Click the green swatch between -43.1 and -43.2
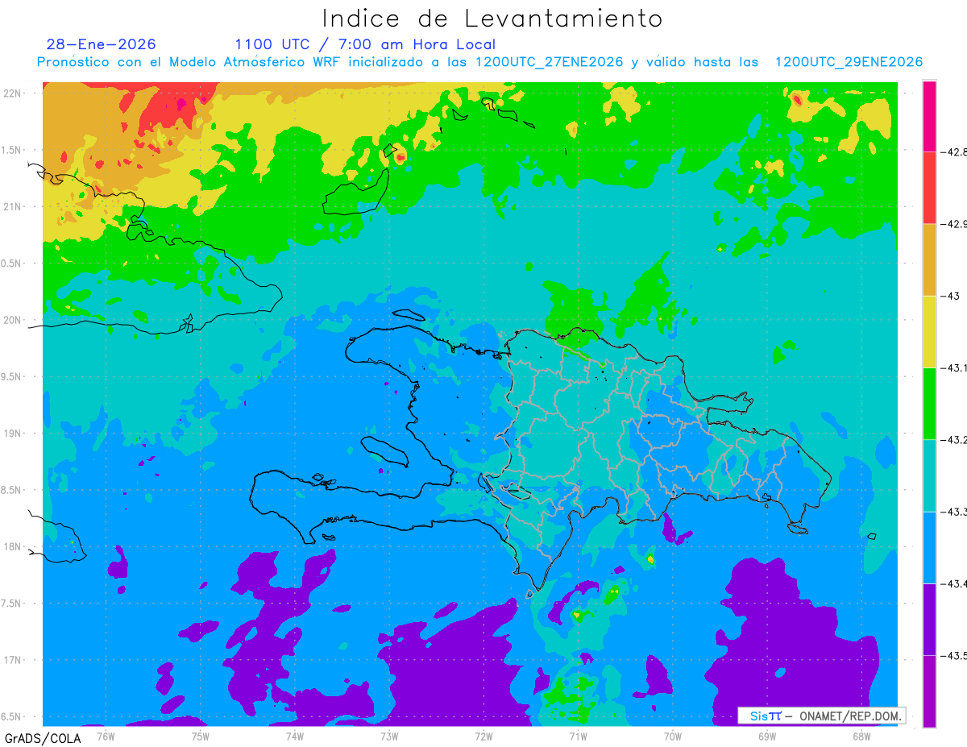The height and width of the screenshot is (747, 967). click(929, 403)
